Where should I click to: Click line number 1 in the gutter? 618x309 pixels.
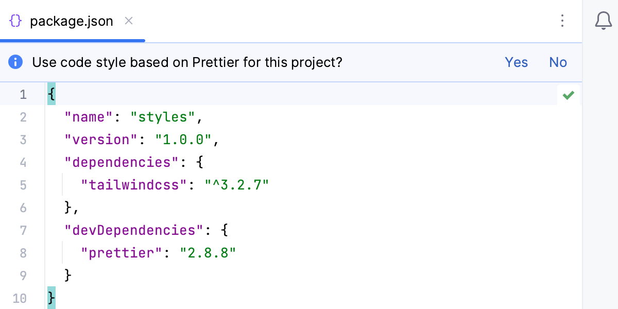point(23,94)
